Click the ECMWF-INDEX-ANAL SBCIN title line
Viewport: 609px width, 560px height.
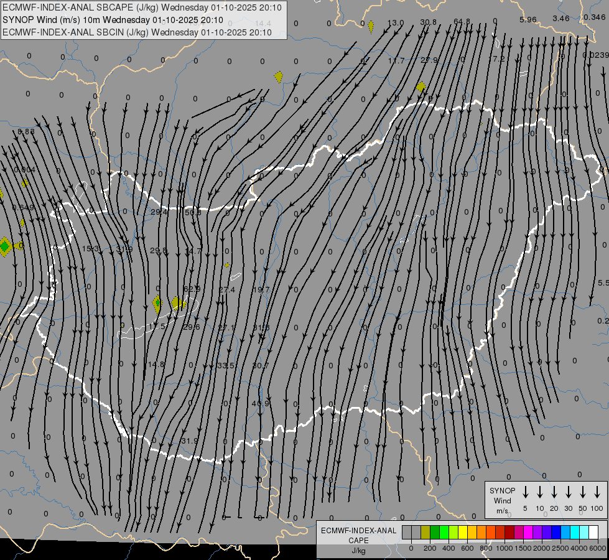(x=137, y=32)
